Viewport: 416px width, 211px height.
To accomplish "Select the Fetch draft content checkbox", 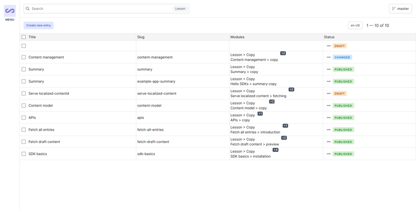I will (24, 142).
